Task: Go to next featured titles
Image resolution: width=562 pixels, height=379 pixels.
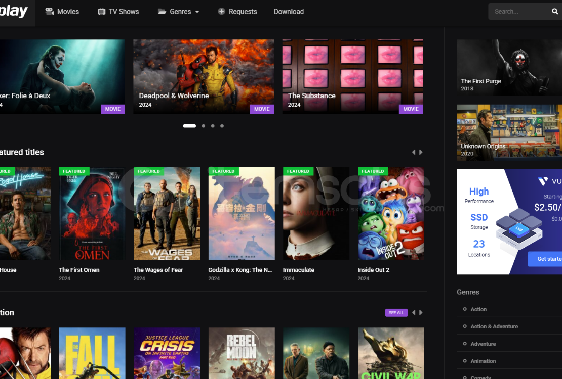Action: pos(421,152)
